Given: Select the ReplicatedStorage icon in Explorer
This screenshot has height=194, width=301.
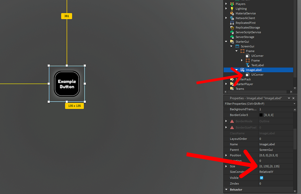Looking at the screenshot, I should coord(231,27).
